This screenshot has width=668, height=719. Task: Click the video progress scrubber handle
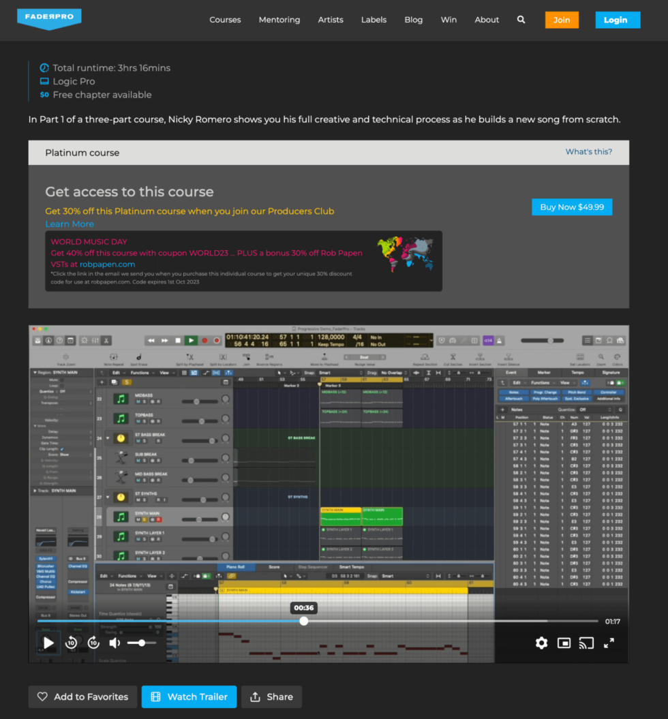[304, 621]
